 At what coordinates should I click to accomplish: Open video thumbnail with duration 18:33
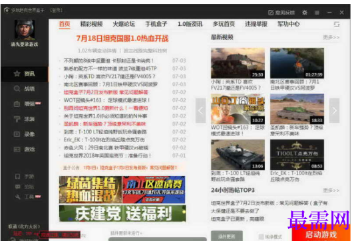(x=297, y=109)
